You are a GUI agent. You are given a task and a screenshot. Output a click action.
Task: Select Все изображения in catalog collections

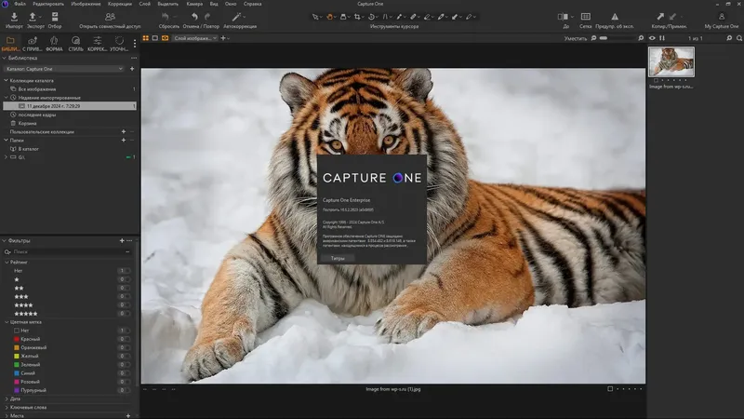tap(35, 88)
